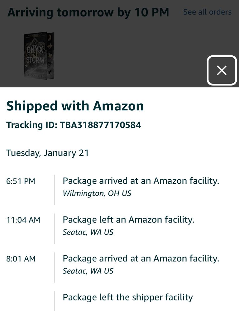This screenshot has width=239, height=311.
Task: Select 'Package left the shipper facility' event
Action: tap(128, 297)
